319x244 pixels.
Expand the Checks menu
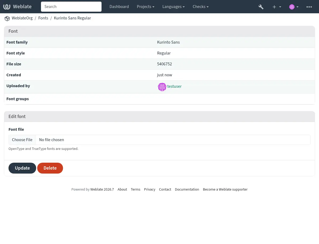point(200,7)
